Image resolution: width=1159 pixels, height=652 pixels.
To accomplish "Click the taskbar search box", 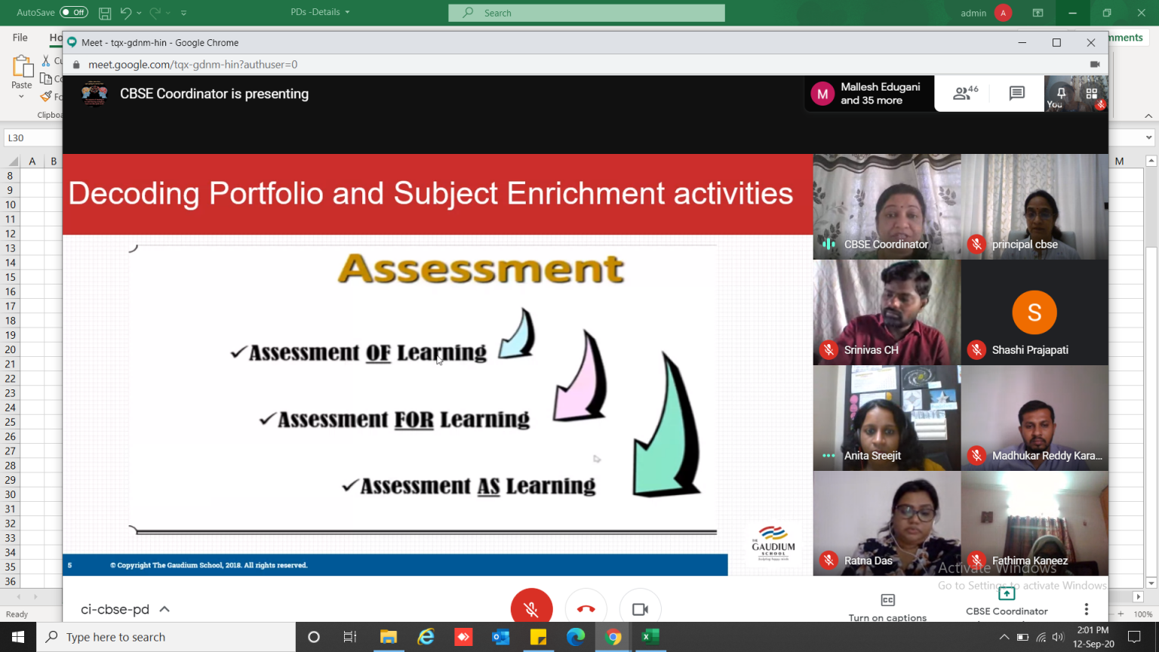I will (166, 637).
